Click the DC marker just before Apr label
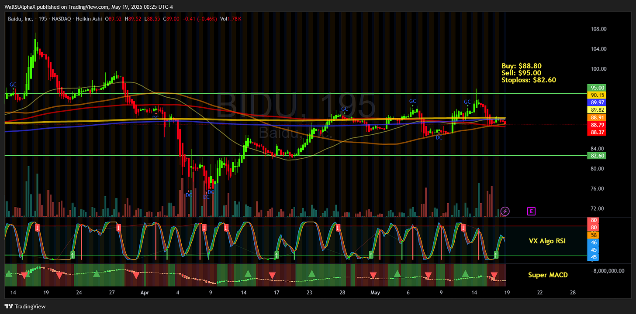Image resolution: width=636 pixels, height=314 pixels. (x=155, y=118)
